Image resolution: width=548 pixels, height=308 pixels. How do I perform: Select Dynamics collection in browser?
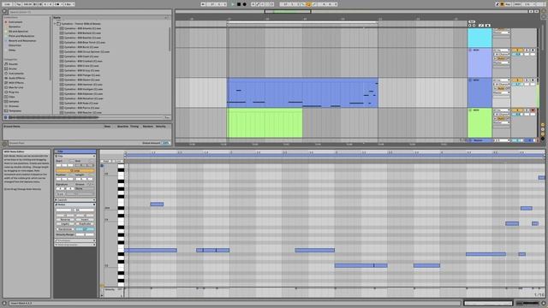(15, 27)
